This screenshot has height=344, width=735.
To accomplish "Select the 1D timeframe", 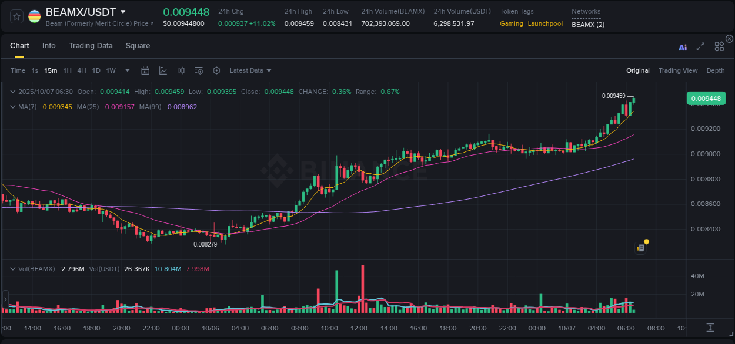I will click(96, 70).
